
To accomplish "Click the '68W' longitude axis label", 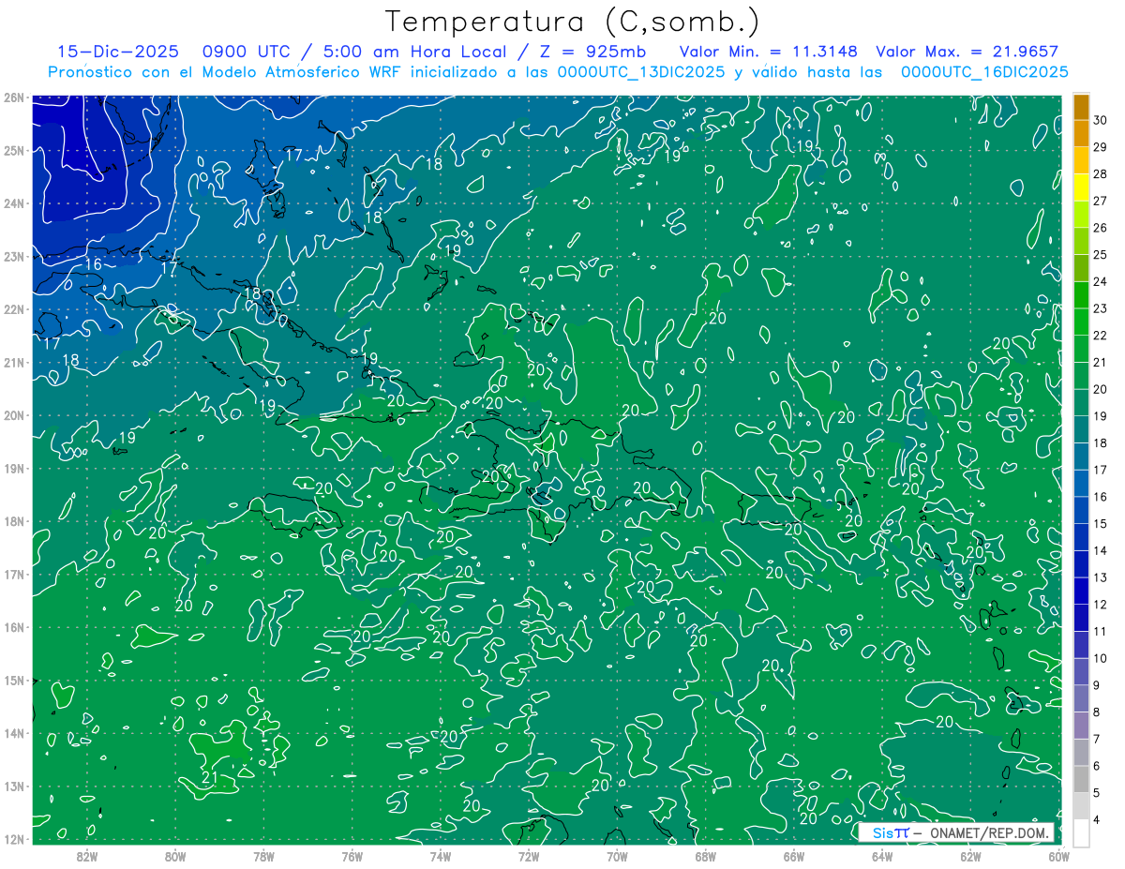I will [706, 856].
